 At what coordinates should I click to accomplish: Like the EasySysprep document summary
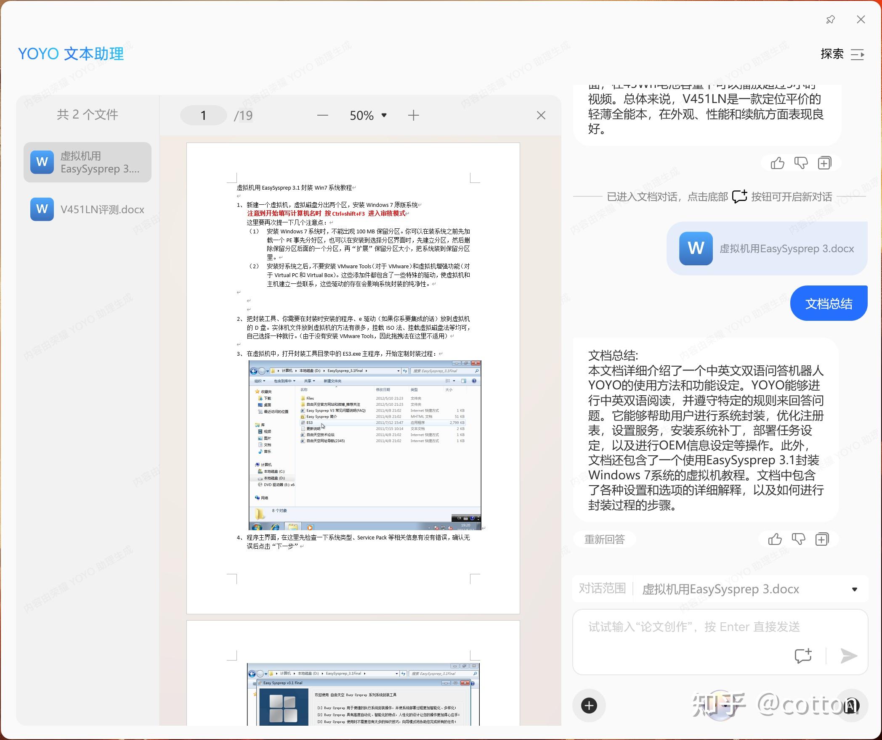click(x=775, y=539)
